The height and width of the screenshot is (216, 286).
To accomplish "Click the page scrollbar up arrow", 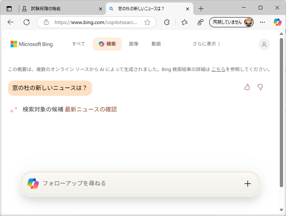I will click(281, 34).
